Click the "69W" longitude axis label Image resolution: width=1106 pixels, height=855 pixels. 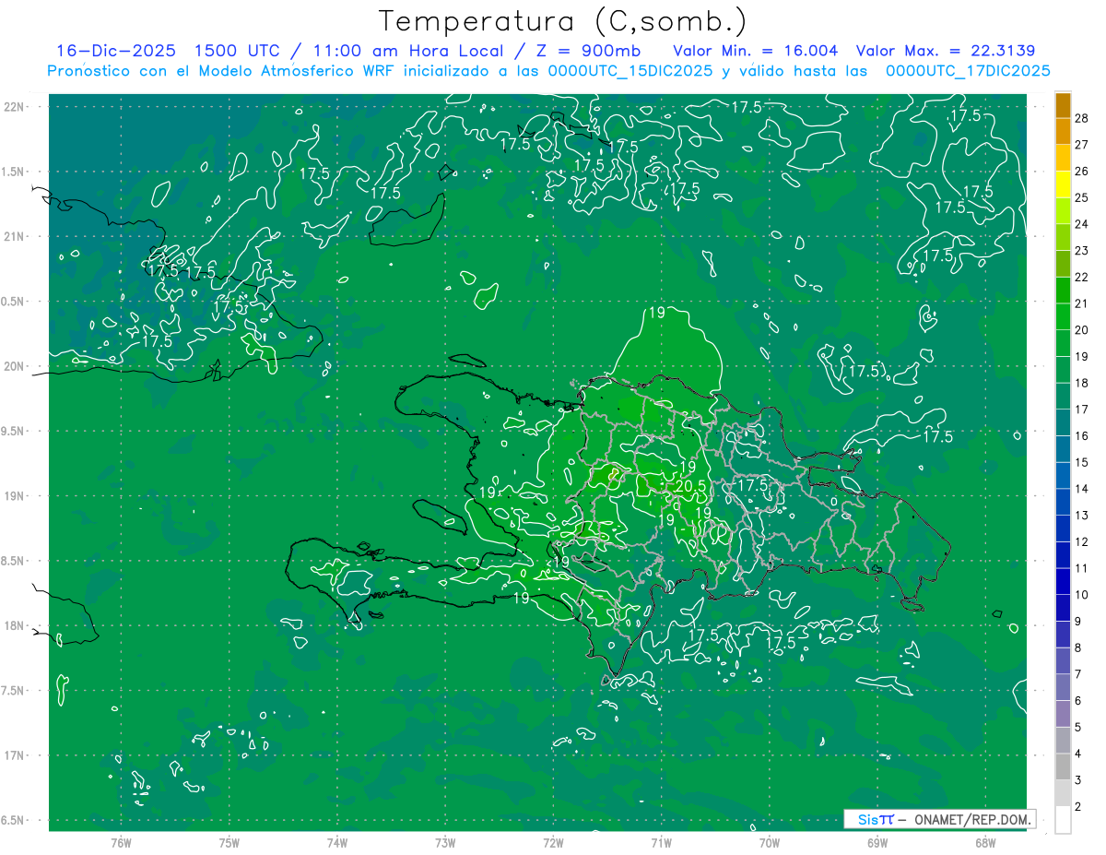(877, 843)
